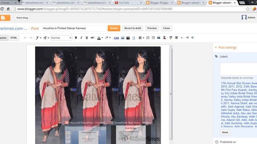The width and height of the screenshot is (257, 144).
Task: Toggle bold formatting
Action: point(76,38)
